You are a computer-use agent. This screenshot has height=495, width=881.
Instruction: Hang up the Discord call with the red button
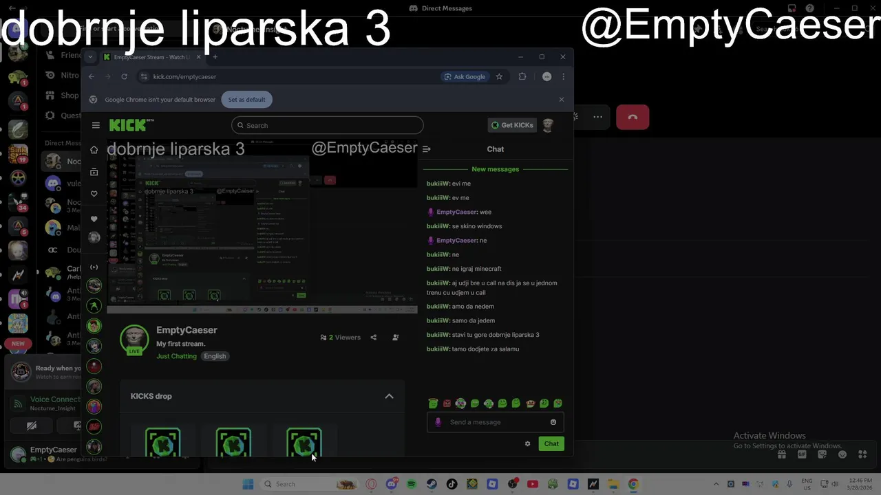[x=633, y=117]
